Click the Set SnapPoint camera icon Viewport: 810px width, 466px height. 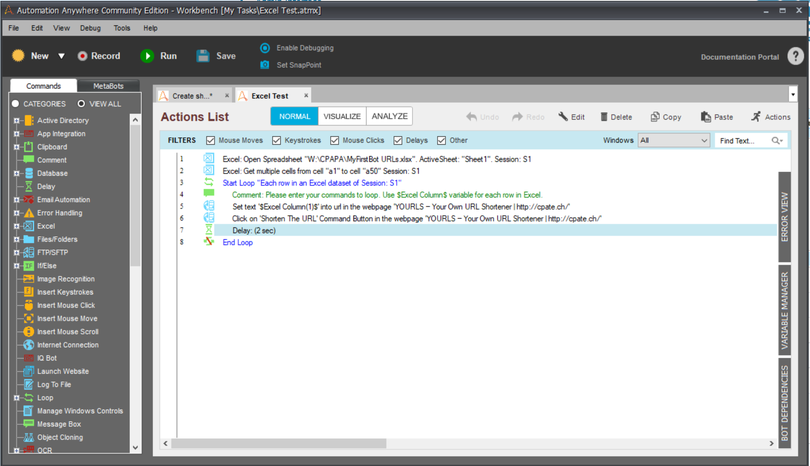coord(265,65)
